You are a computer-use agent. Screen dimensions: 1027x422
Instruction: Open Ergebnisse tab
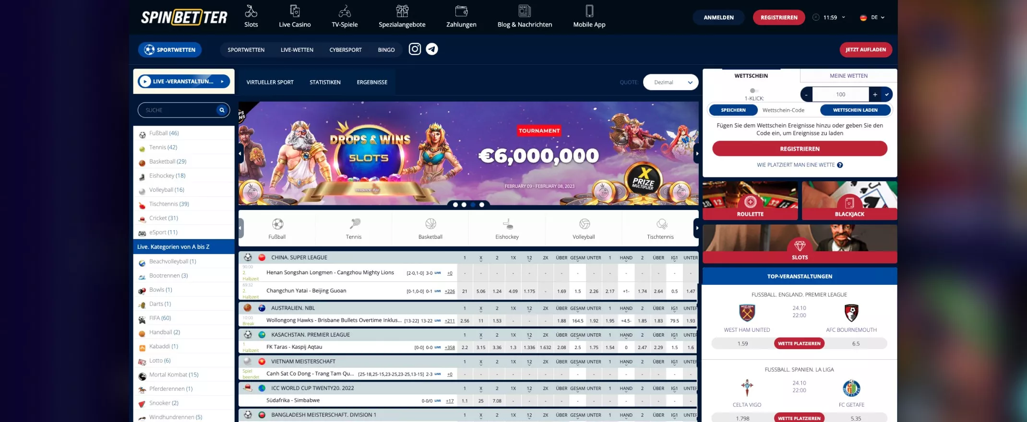372,82
